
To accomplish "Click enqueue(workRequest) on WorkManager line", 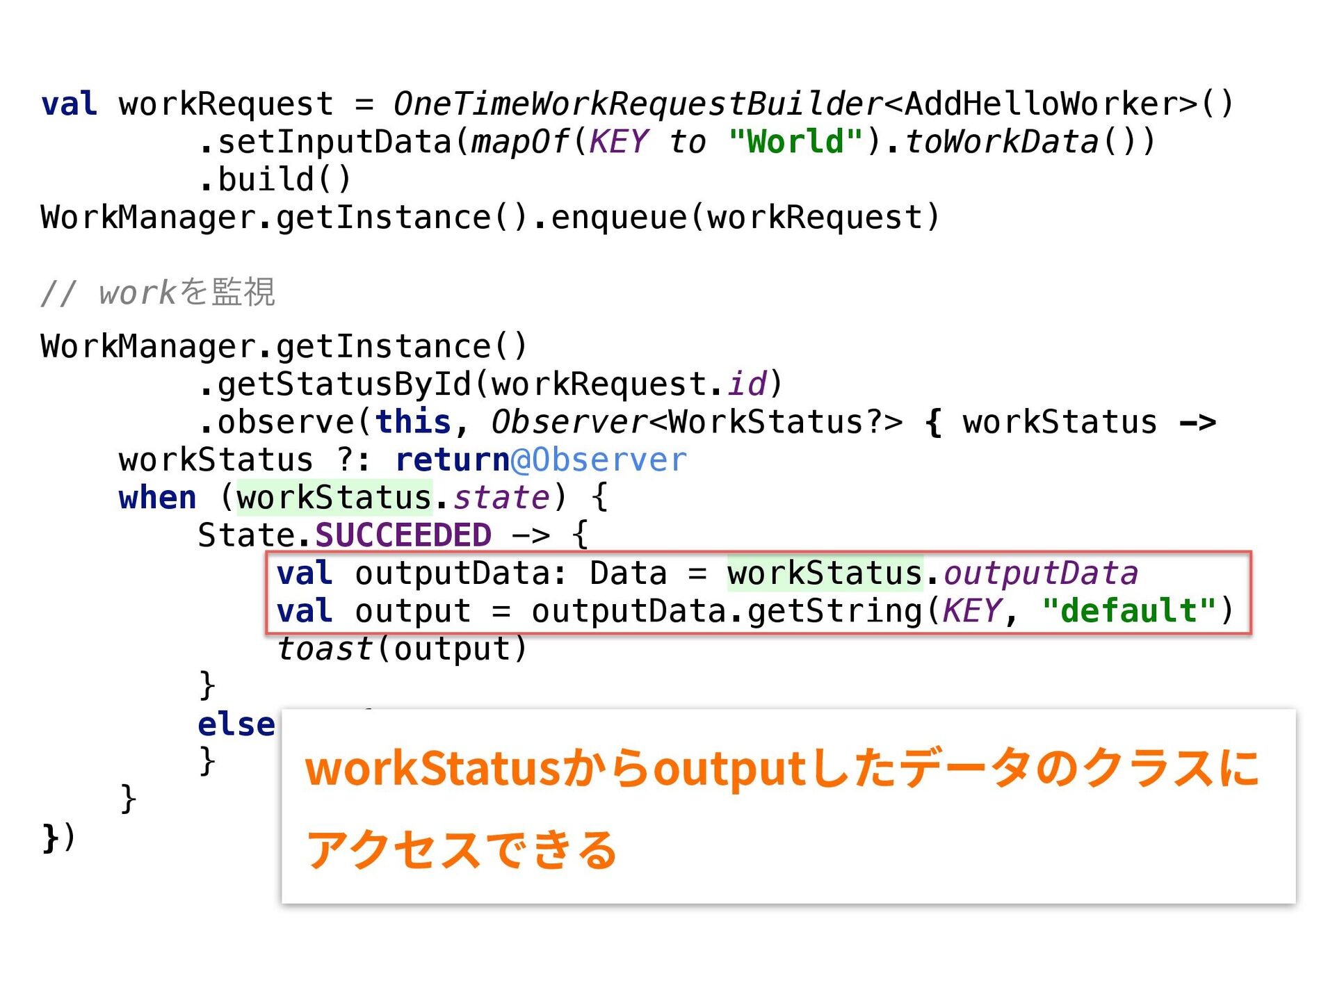I will [745, 218].
